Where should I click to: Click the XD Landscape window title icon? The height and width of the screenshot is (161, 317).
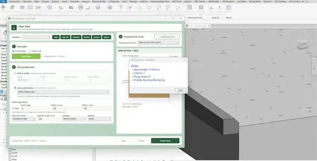[9, 19]
